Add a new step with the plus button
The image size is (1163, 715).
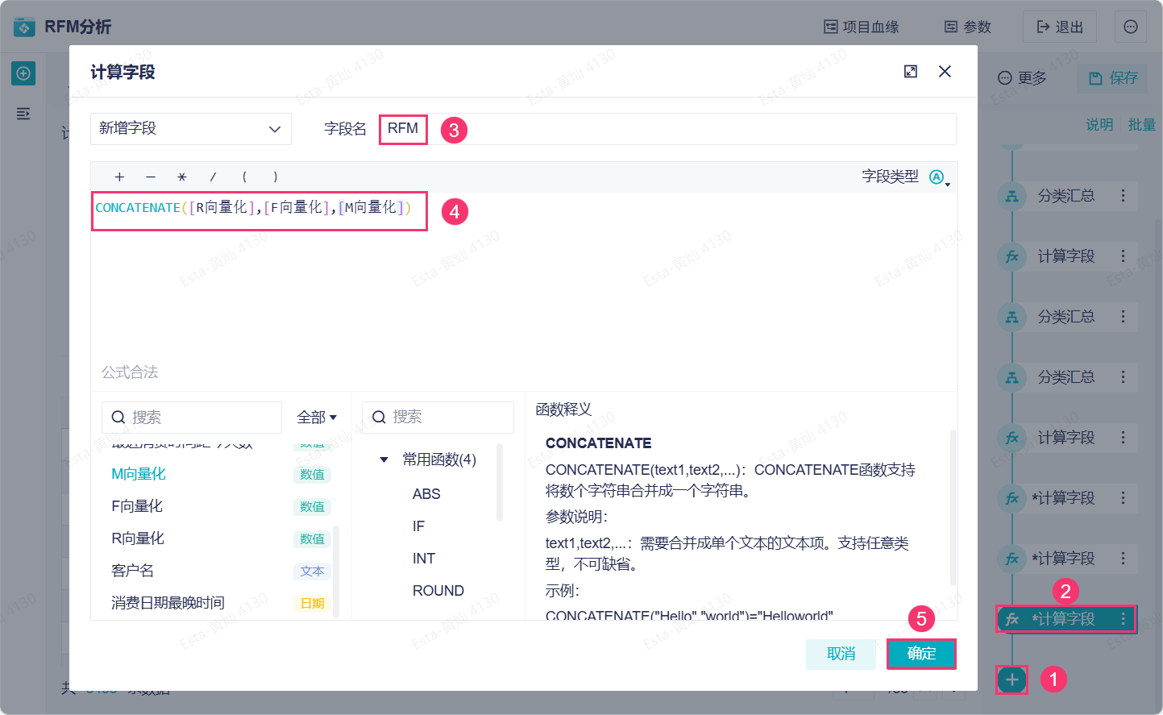pyautogui.click(x=1011, y=680)
